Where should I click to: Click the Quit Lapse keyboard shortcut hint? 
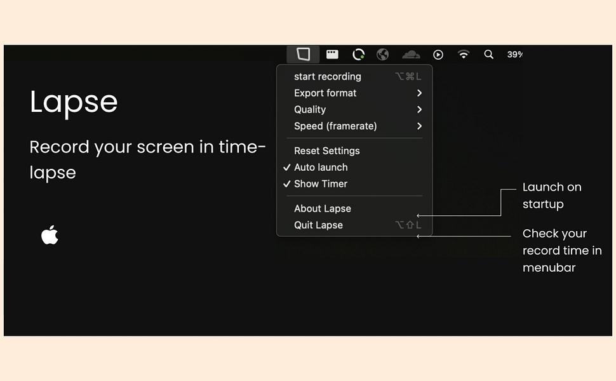(408, 225)
